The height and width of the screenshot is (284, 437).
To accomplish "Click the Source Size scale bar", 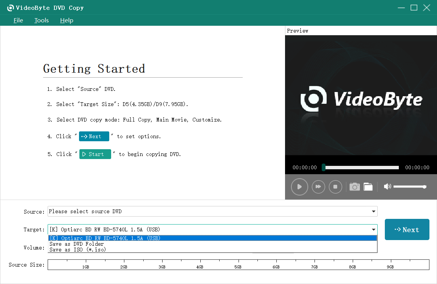I will coord(238,265).
